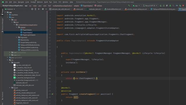Select fragment_chat.xml layout file
The height and width of the screenshot is (105, 186).
(x=22, y=103)
